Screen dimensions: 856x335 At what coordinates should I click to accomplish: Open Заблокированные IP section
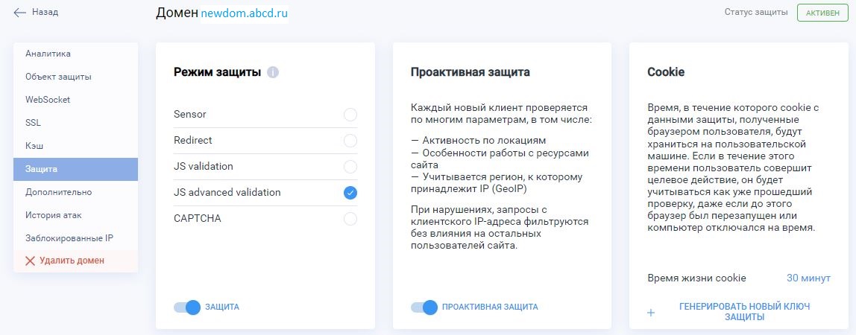[x=69, y=238]
